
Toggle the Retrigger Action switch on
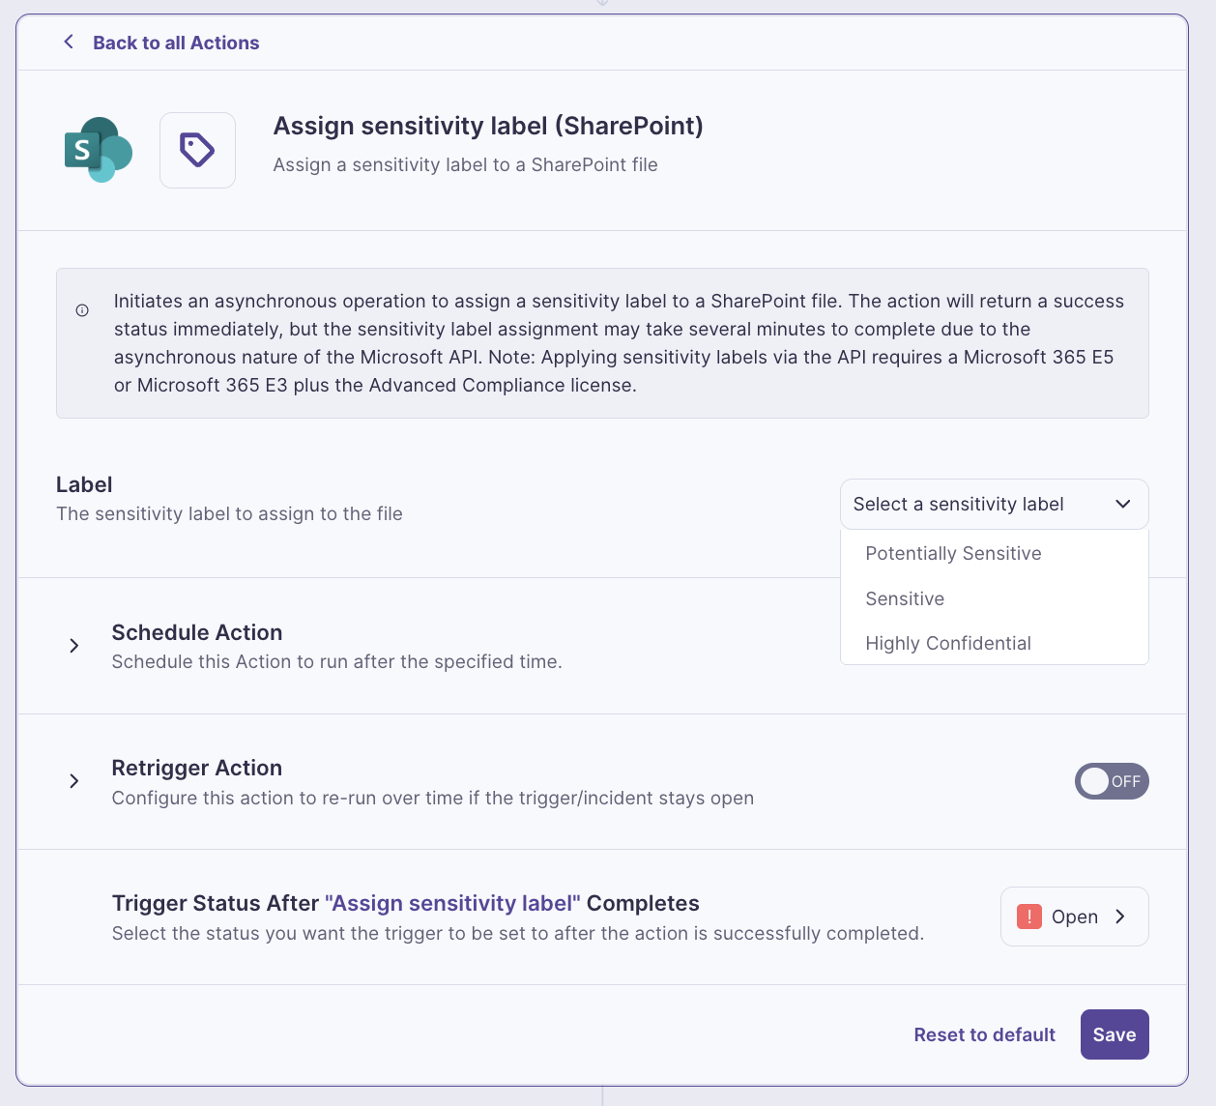(x=1112, y=781)
